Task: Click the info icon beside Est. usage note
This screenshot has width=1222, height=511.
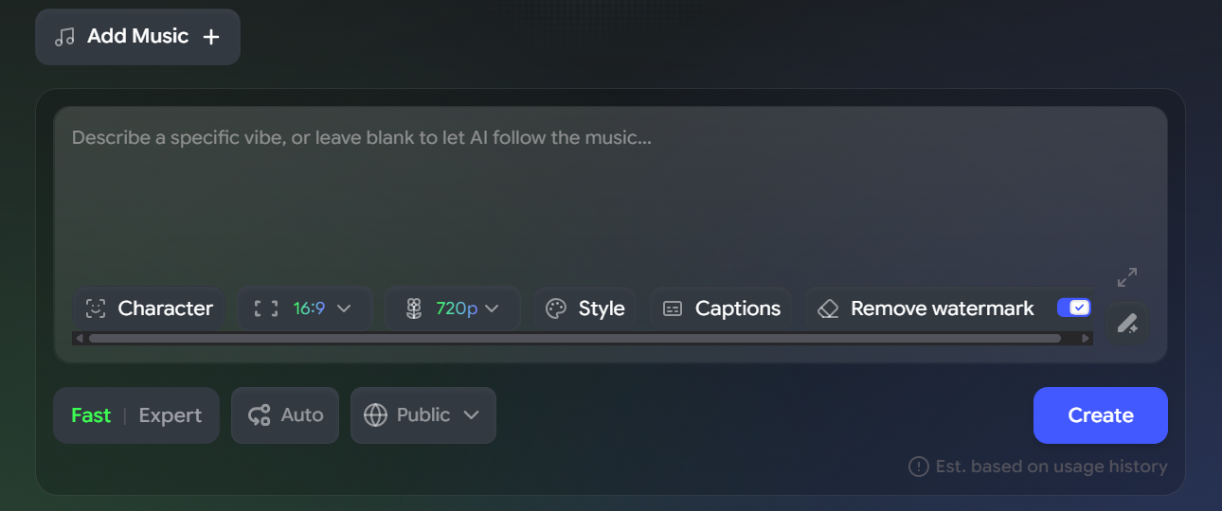Action: pyautogui.click(x=918, y=467)
